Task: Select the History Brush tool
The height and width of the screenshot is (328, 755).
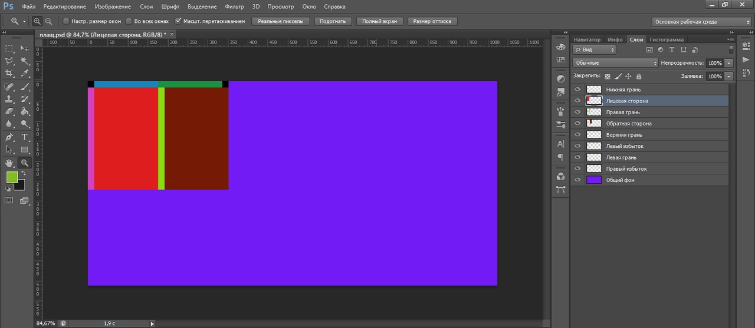Action: tap(25, 99)
